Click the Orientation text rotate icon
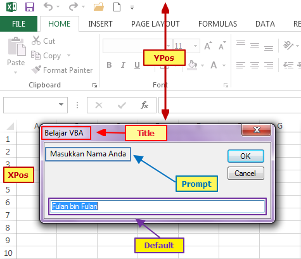Viewport: 301px width, 259px height. [x=288, y=45]
